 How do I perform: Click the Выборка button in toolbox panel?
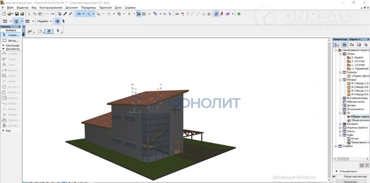coord(11,30)
